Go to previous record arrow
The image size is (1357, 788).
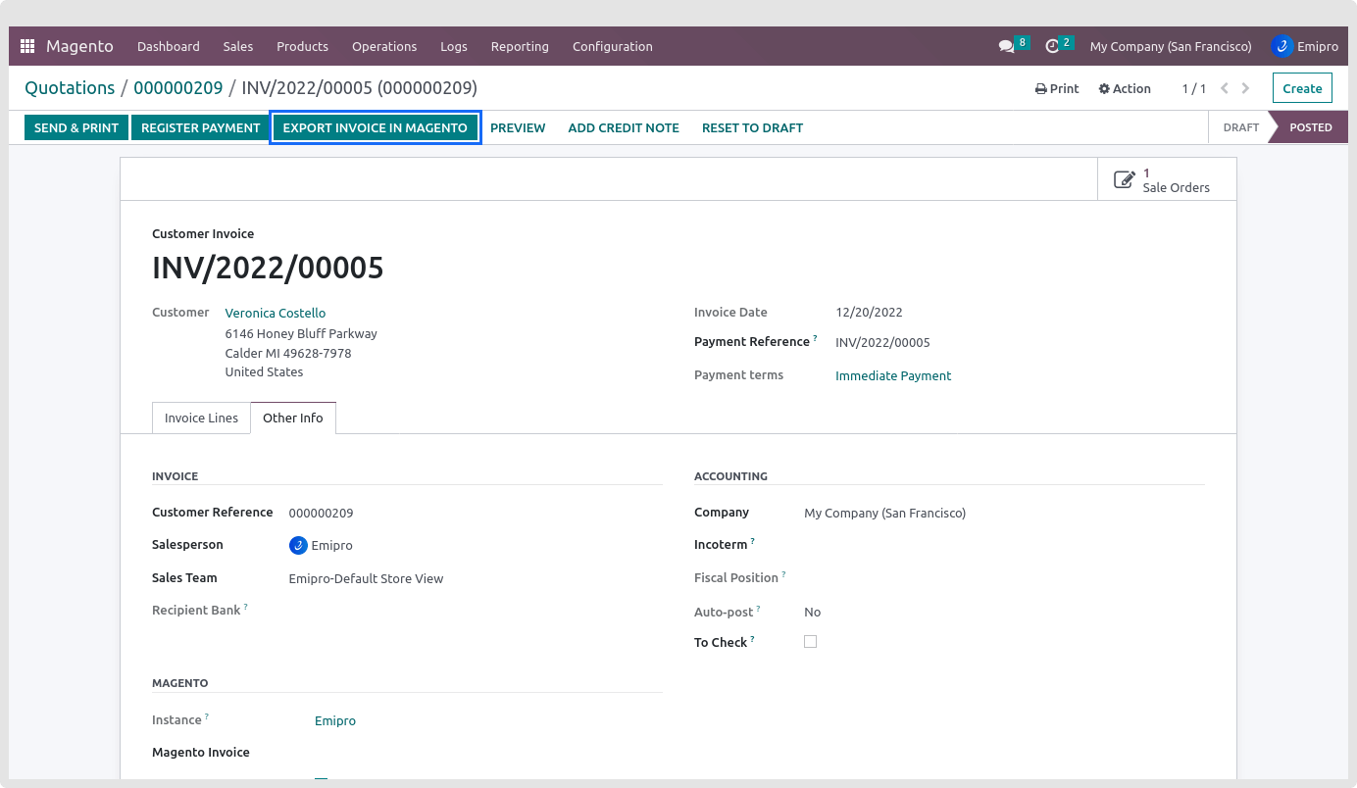[1225, 88]
